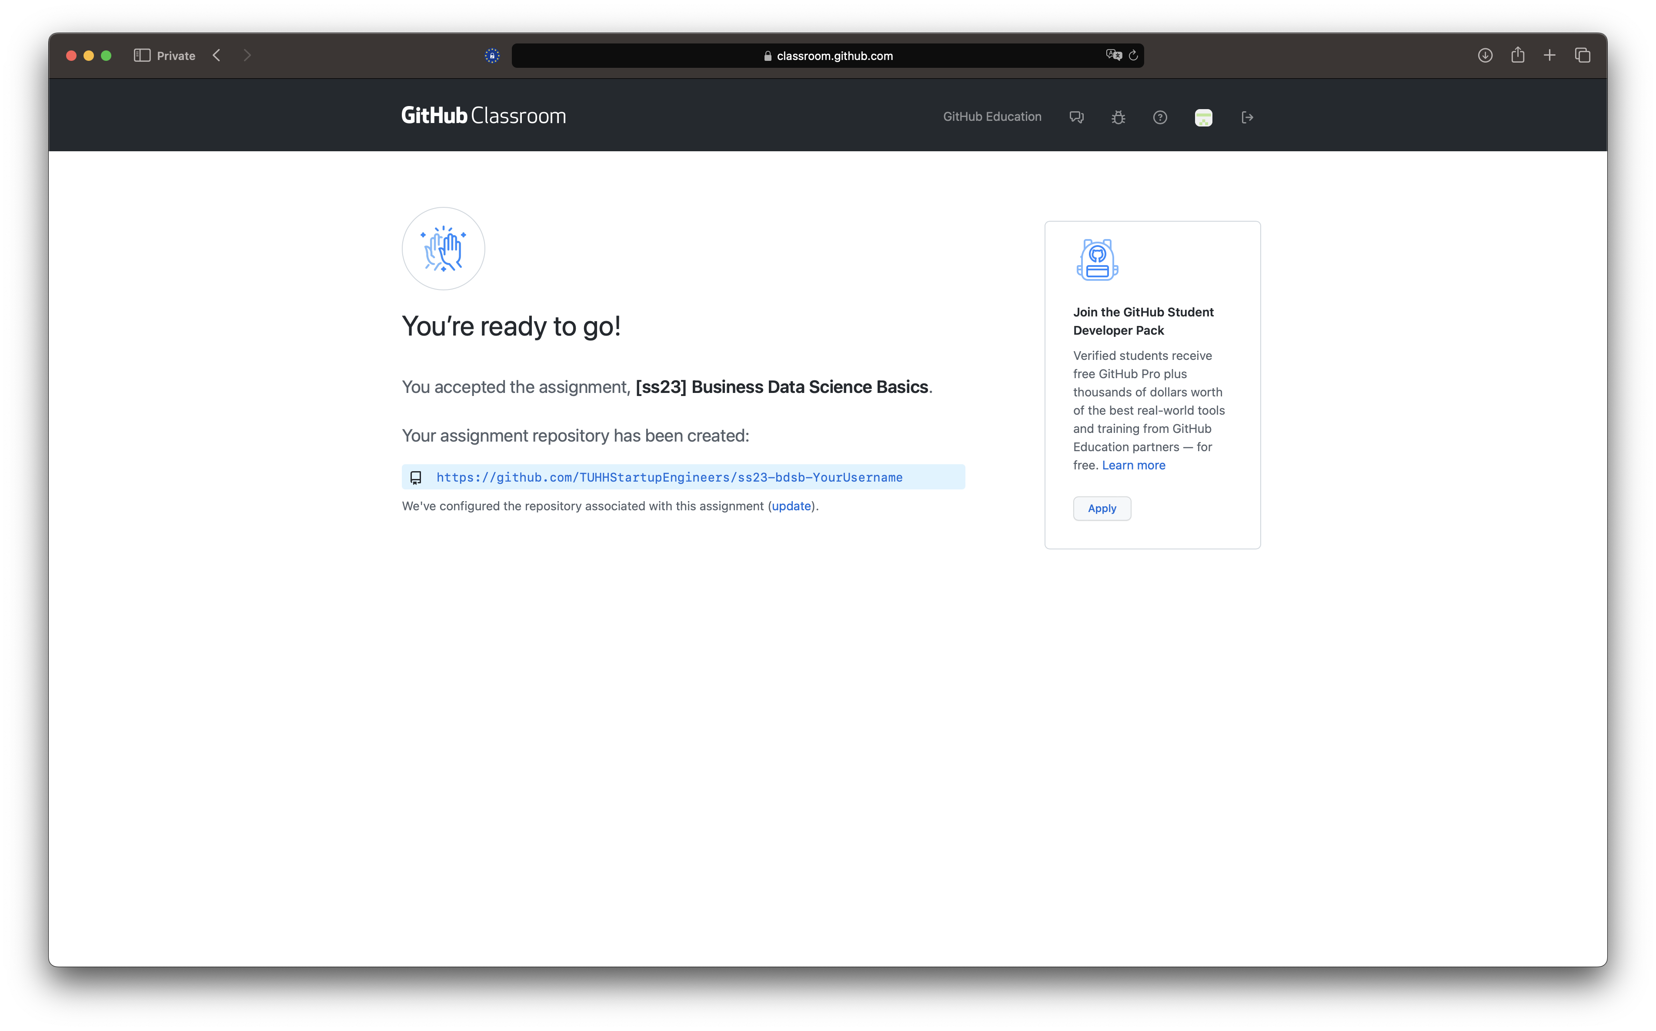Image resolution: width=1656 pixels, height=1031 pixels.
Task: Click the update link
Action: 791,506
